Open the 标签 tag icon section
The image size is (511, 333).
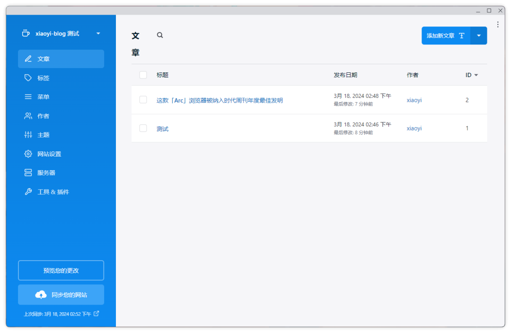[28, 78]
